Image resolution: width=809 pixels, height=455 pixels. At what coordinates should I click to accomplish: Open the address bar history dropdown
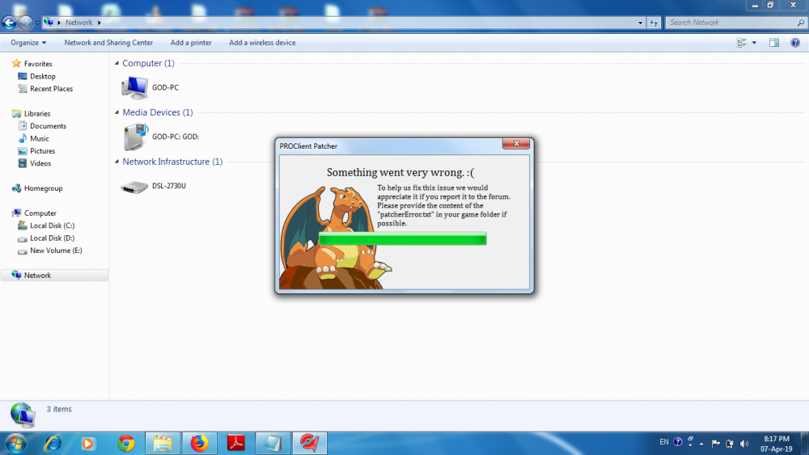641,23
